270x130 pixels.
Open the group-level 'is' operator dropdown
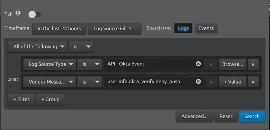pyautogui.click(x=81, y=47)
